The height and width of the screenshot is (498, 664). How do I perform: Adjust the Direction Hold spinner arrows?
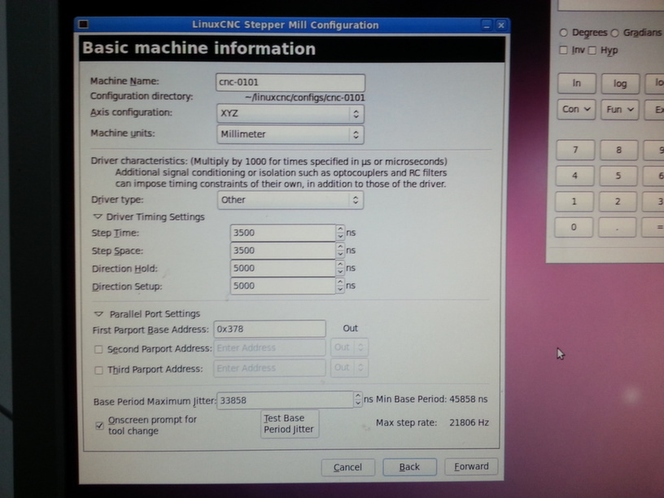tap(340, 268)
